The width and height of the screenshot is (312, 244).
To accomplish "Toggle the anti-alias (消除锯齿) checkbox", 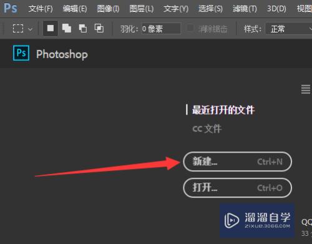I will point(190,28).
